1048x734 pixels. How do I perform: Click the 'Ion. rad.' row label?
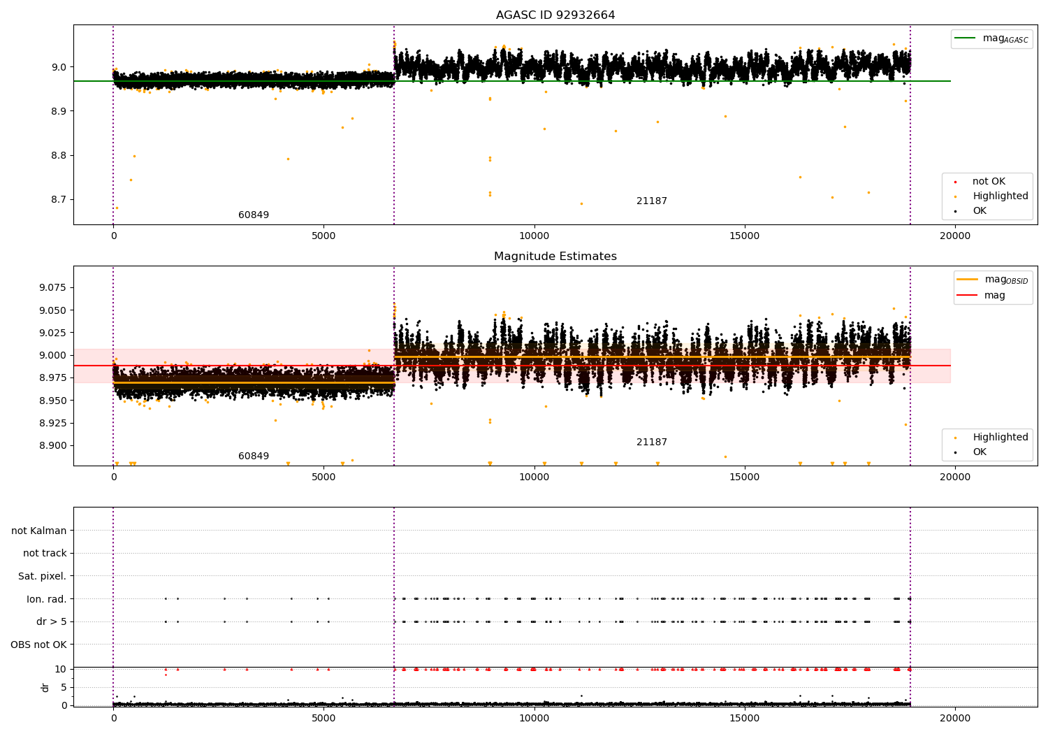[47, 599]
